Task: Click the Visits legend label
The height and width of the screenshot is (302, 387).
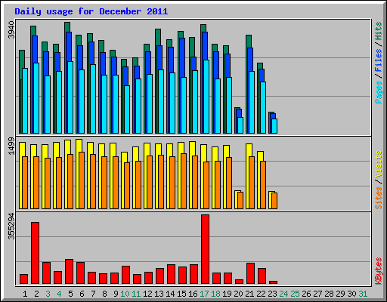Action: (x=379, y=164)
